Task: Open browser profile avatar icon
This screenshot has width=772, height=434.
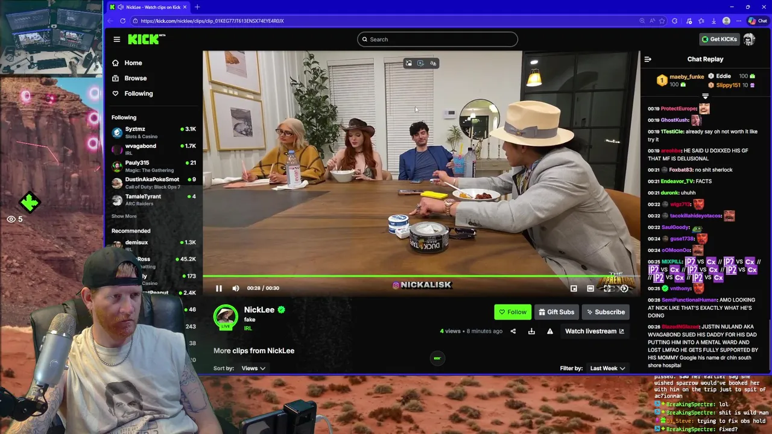Action: pos(726,20)
